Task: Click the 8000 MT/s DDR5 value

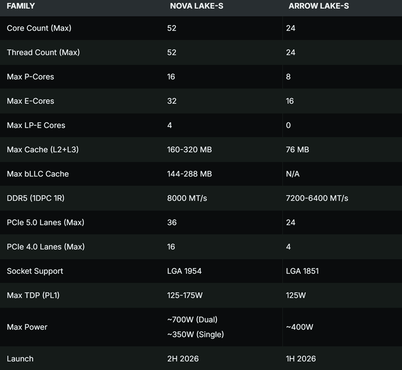Action: click(x=187, y=198)
